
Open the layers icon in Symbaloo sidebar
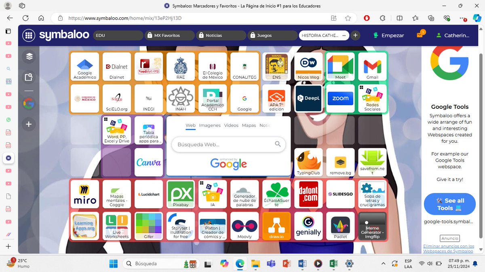tap(29, 56)
